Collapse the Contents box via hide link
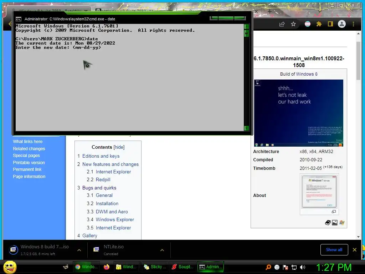 (x=119, y=147)
